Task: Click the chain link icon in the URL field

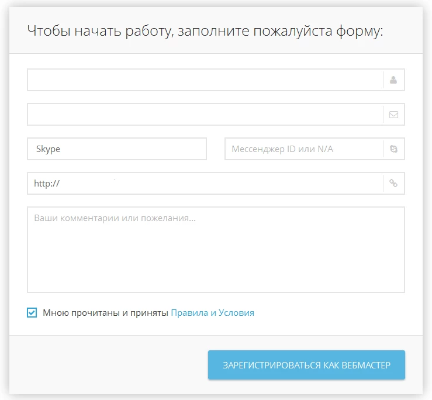Action: [393, 183]
